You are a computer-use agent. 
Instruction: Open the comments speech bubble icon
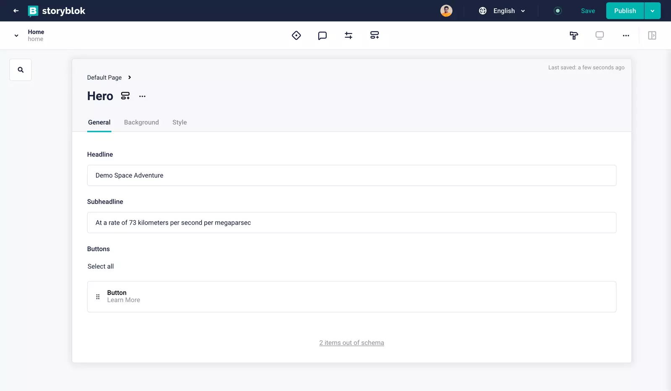(322, 36)
